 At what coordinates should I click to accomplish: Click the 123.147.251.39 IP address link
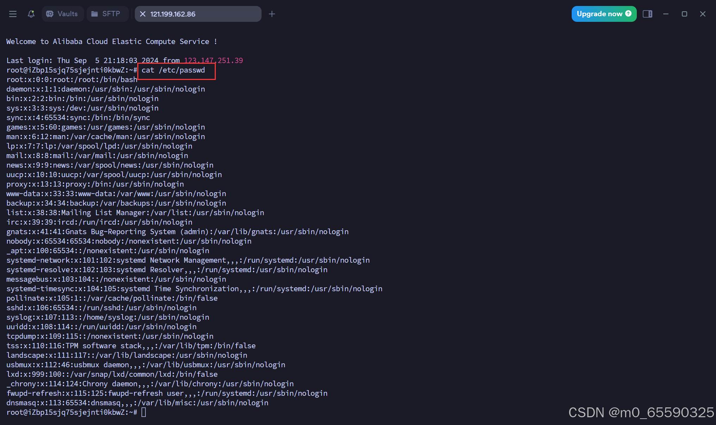213,61
